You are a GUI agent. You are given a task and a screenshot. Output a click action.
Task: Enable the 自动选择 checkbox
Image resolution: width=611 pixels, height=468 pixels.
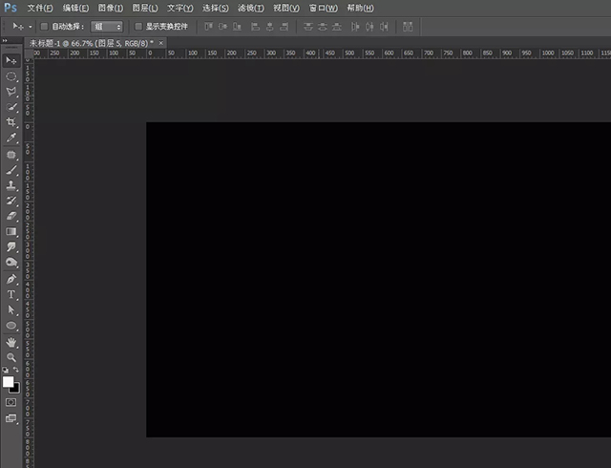44,27
